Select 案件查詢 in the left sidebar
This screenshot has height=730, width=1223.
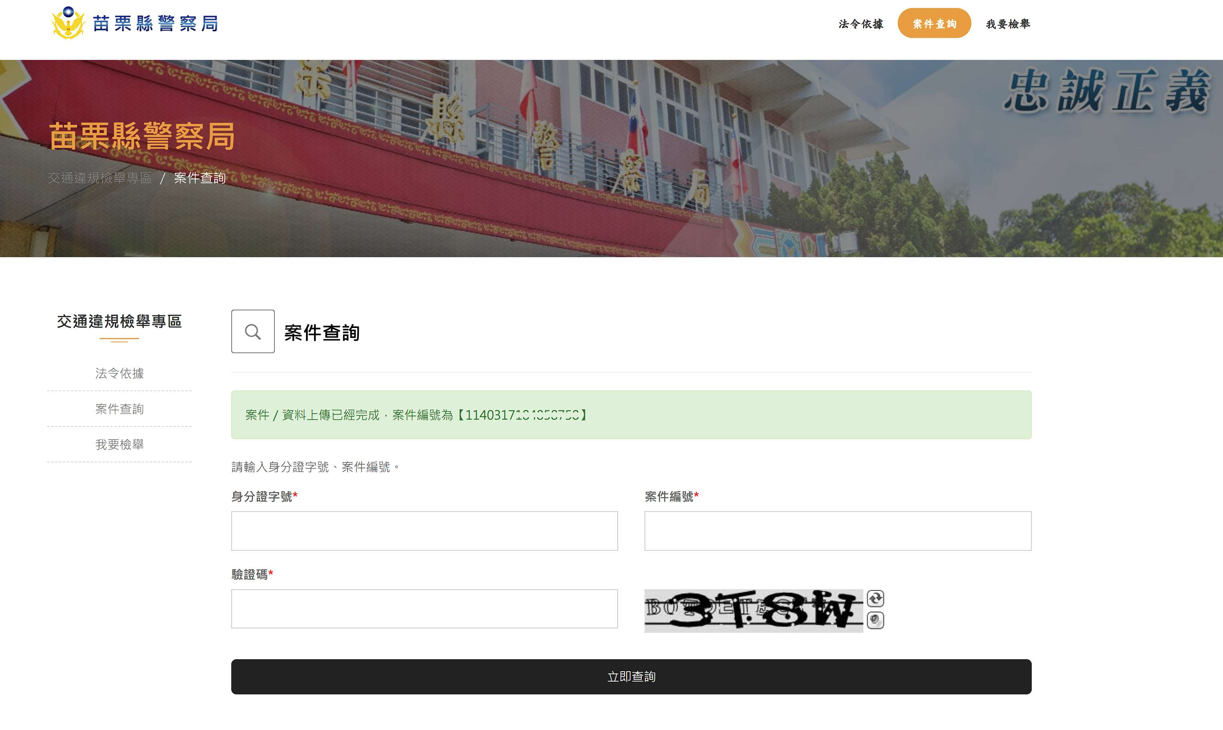120,409
